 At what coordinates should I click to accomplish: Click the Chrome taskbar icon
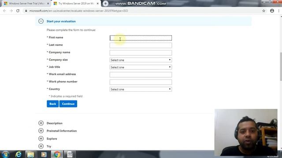(57, 154)
